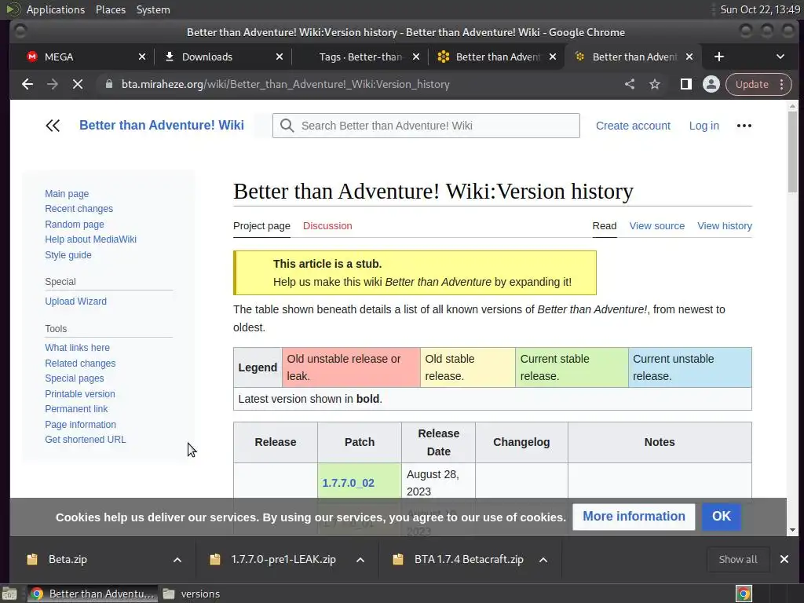
Task: Click the address bar URL
Action: [286, 84]
